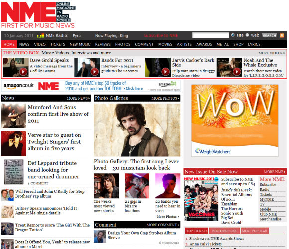
Task: Open the NEWS nav menu item
Action: pos(24,44)
